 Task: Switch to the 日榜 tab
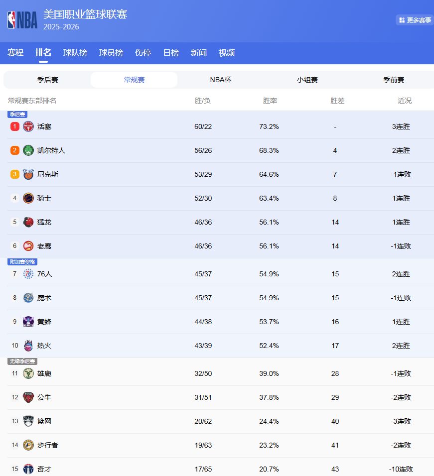(171, 52)
